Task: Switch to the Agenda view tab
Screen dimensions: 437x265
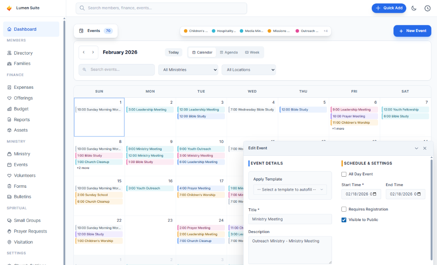Action: (229, 52)
